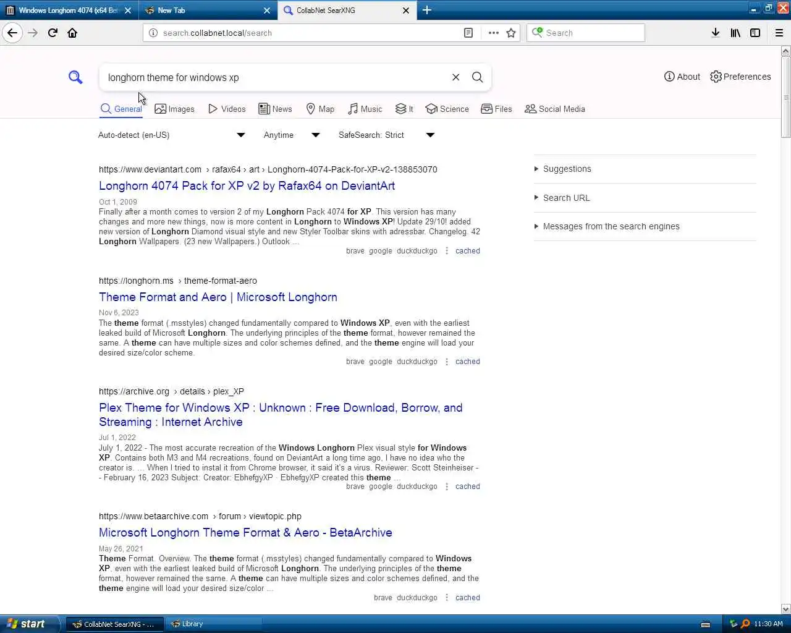Open page actions three-dot menu
The image size is (791, 633).
tap(493, 33)
